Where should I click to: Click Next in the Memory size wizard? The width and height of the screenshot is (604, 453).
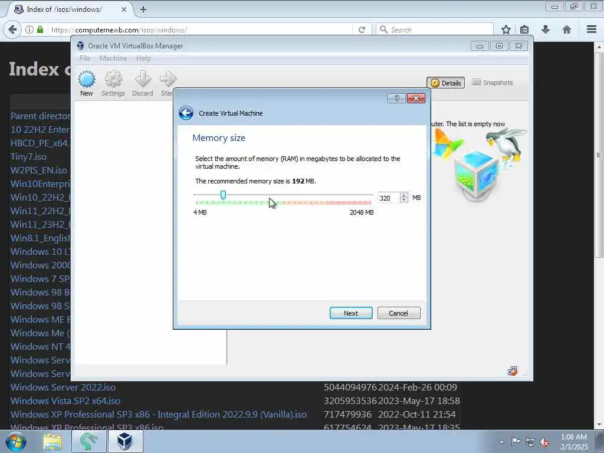pyautogui.click(x=351, y=313)
